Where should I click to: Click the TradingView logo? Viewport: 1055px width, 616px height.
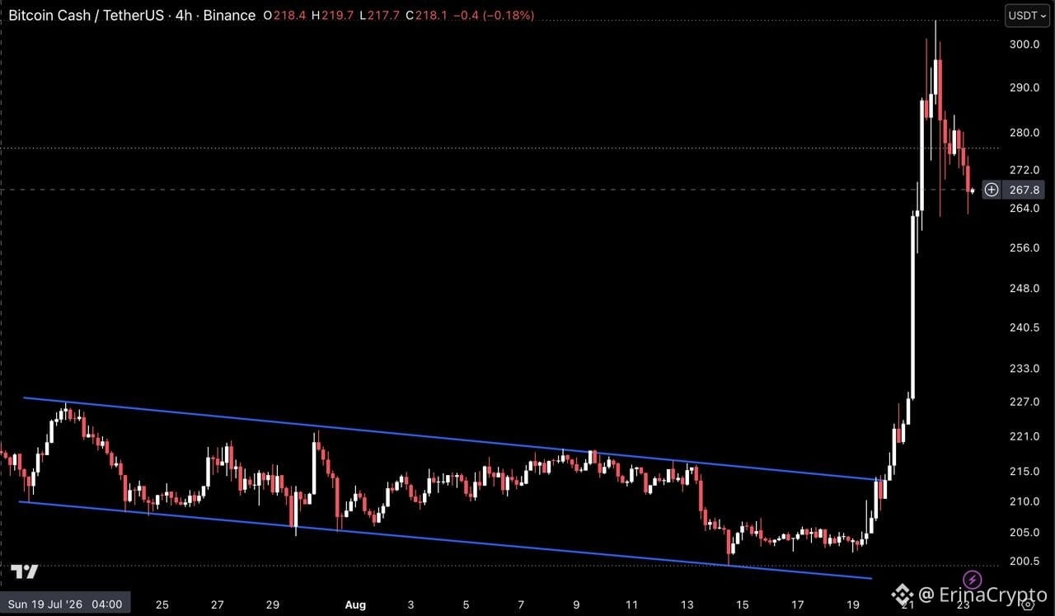coord(24,572)
